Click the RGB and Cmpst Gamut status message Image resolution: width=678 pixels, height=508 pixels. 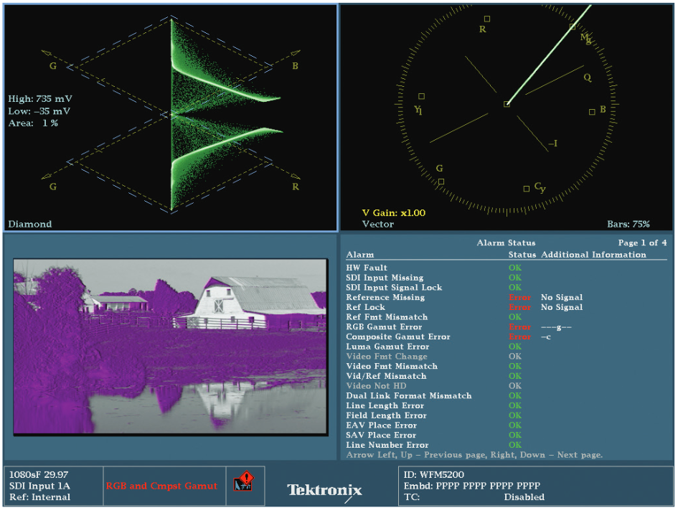click(161, 486)
